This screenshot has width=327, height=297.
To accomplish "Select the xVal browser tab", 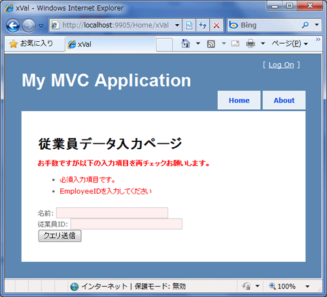I will coord(111,44).
